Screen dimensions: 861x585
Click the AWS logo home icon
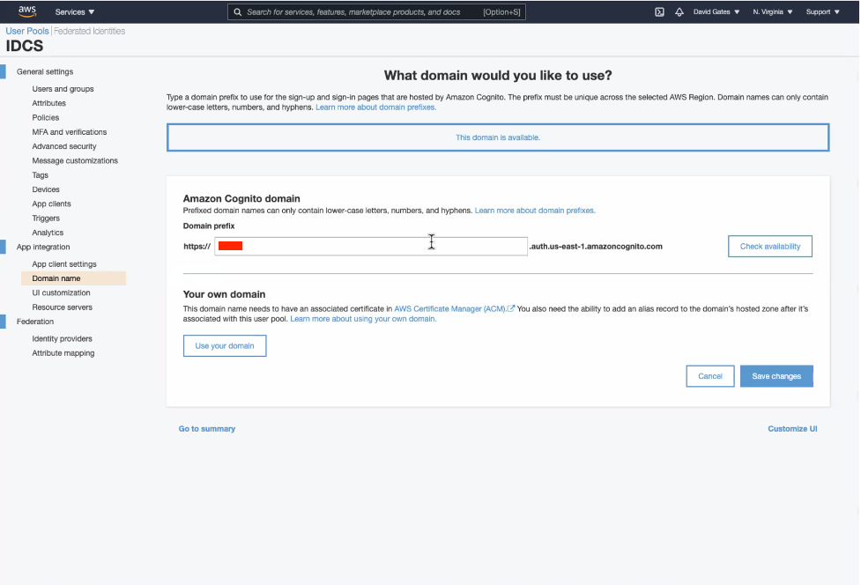[x=27, y=11]
